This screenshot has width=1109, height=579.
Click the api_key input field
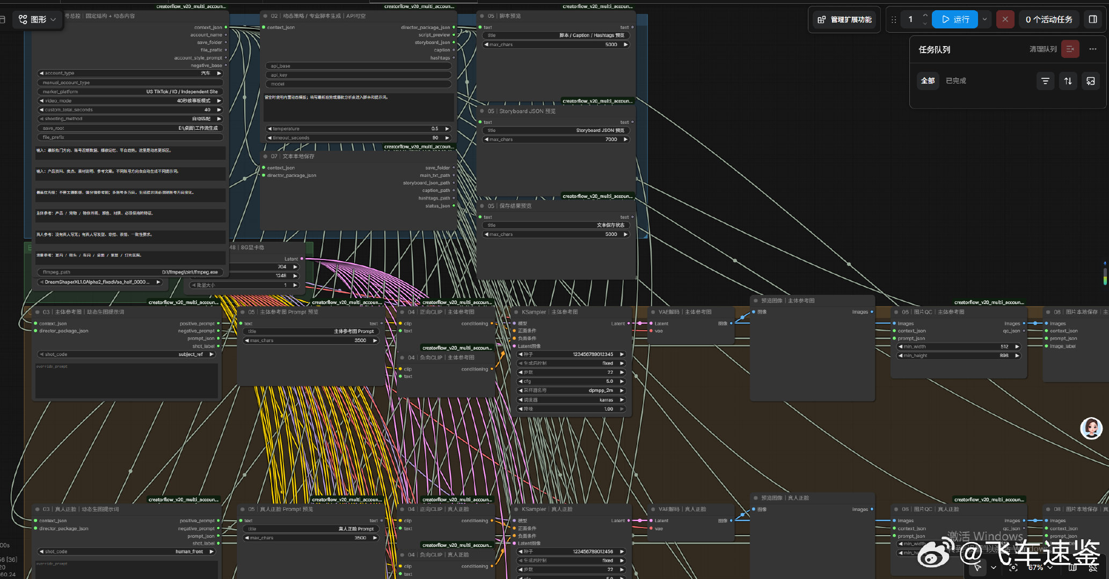click(359, 75)
